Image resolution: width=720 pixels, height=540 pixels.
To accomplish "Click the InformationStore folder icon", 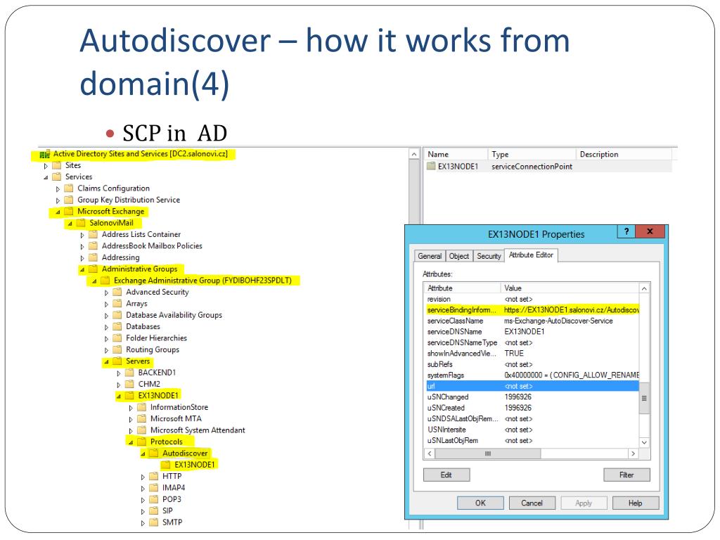I will (142, 407).
